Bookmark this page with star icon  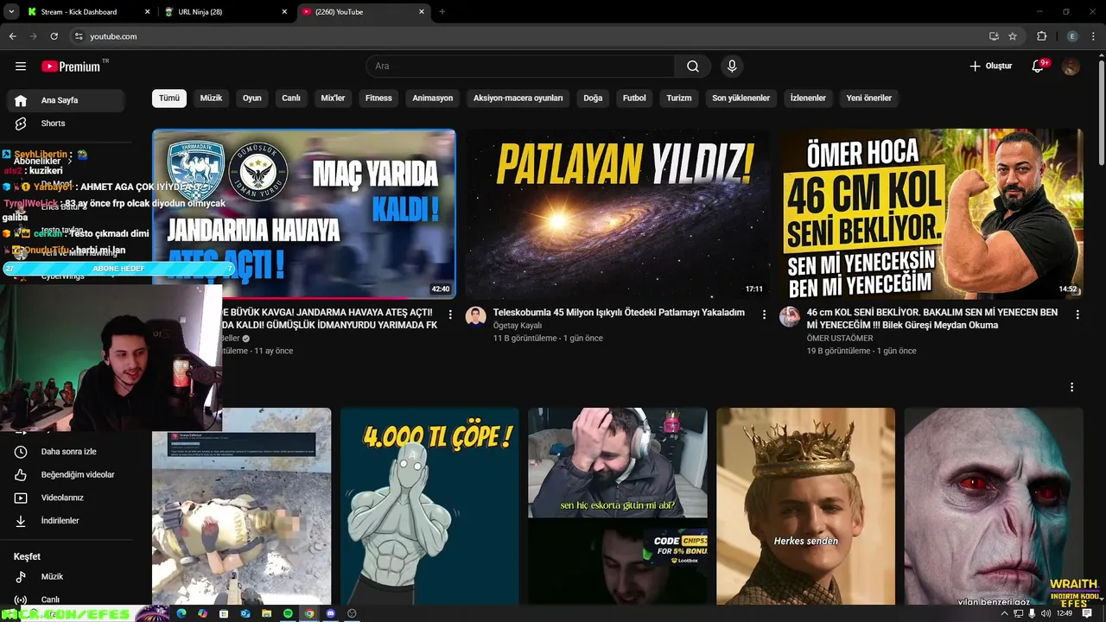(1013, 36)
